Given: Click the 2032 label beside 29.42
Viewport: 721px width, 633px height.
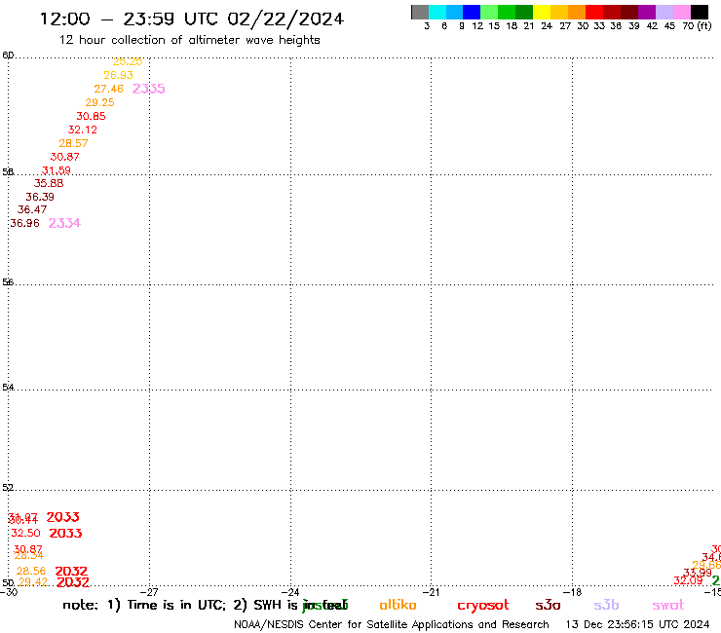Looking at the screenshot, I should 73,582.
